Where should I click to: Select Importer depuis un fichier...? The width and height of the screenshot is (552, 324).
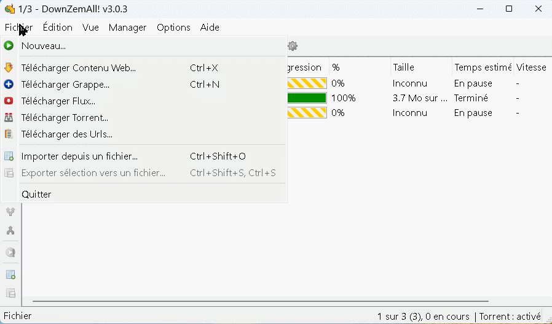click(x=79, y=156)
